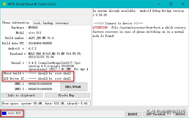Select the IMEI 1 number
Image resolution: width=189 pixels, height=118 pixels.
(x=40, y=84)
